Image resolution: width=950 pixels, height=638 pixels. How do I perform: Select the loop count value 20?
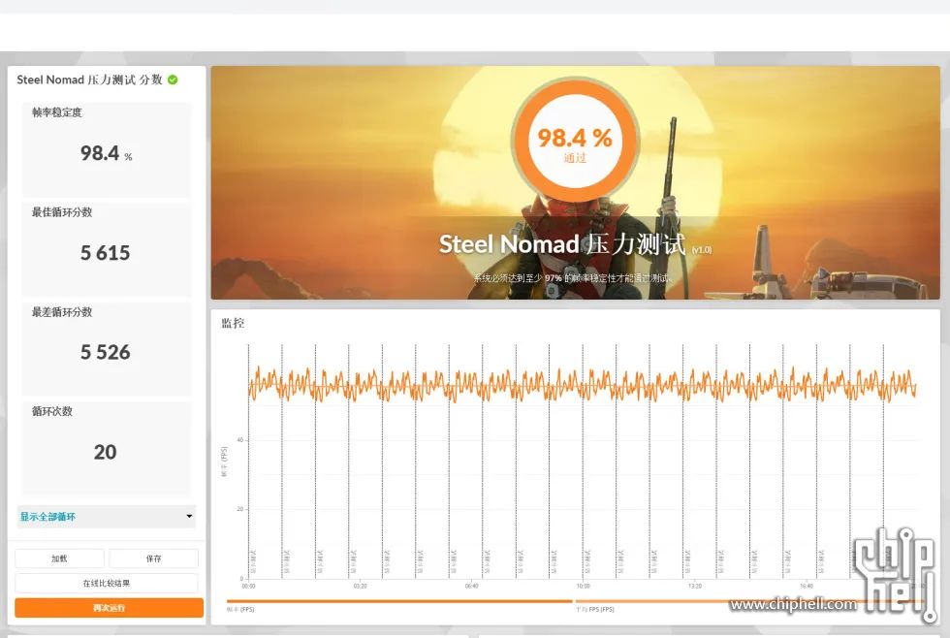(x=106, y=452)
